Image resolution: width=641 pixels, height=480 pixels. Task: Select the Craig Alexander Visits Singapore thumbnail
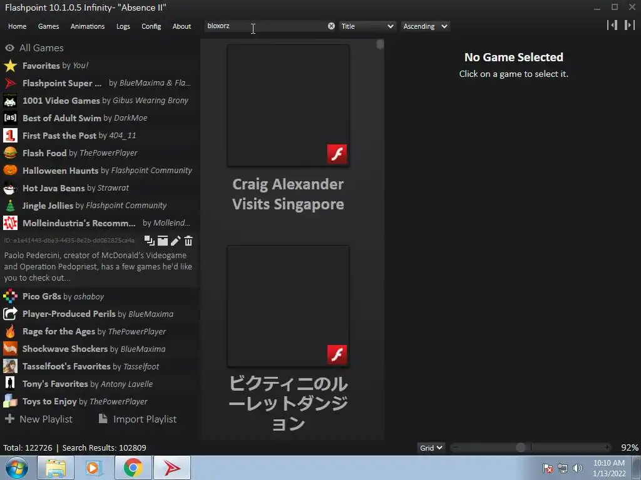(288, 106)
